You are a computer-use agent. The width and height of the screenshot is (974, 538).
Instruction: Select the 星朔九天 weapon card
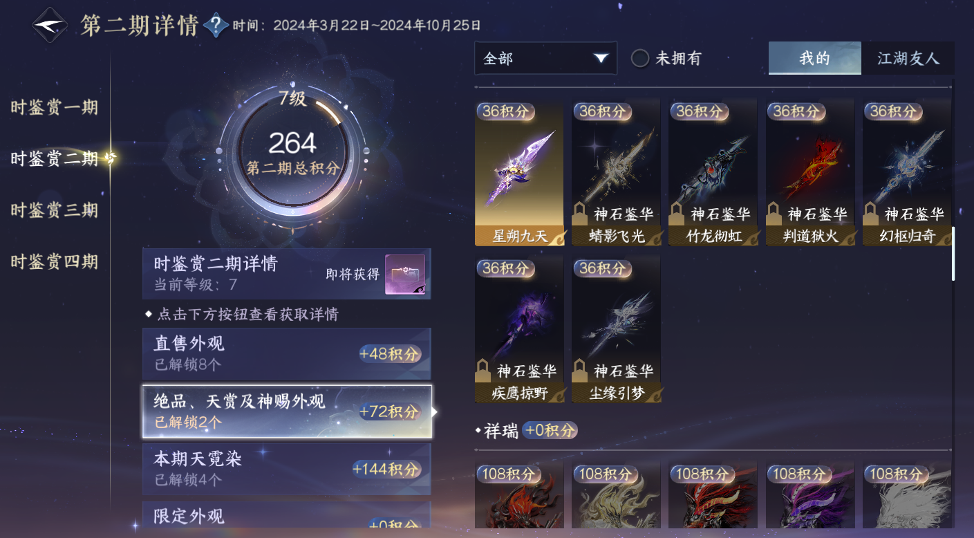519,173
